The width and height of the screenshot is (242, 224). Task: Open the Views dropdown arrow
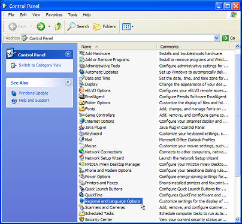(x=132, y=26)
